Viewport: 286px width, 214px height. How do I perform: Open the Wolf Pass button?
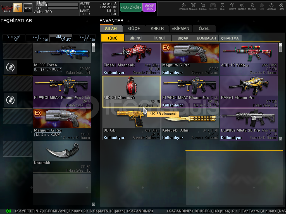(149, 8)
